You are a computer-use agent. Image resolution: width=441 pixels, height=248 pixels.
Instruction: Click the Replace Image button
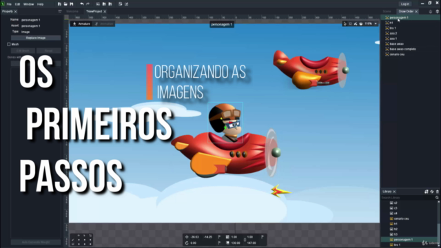[x=36, y=38]
